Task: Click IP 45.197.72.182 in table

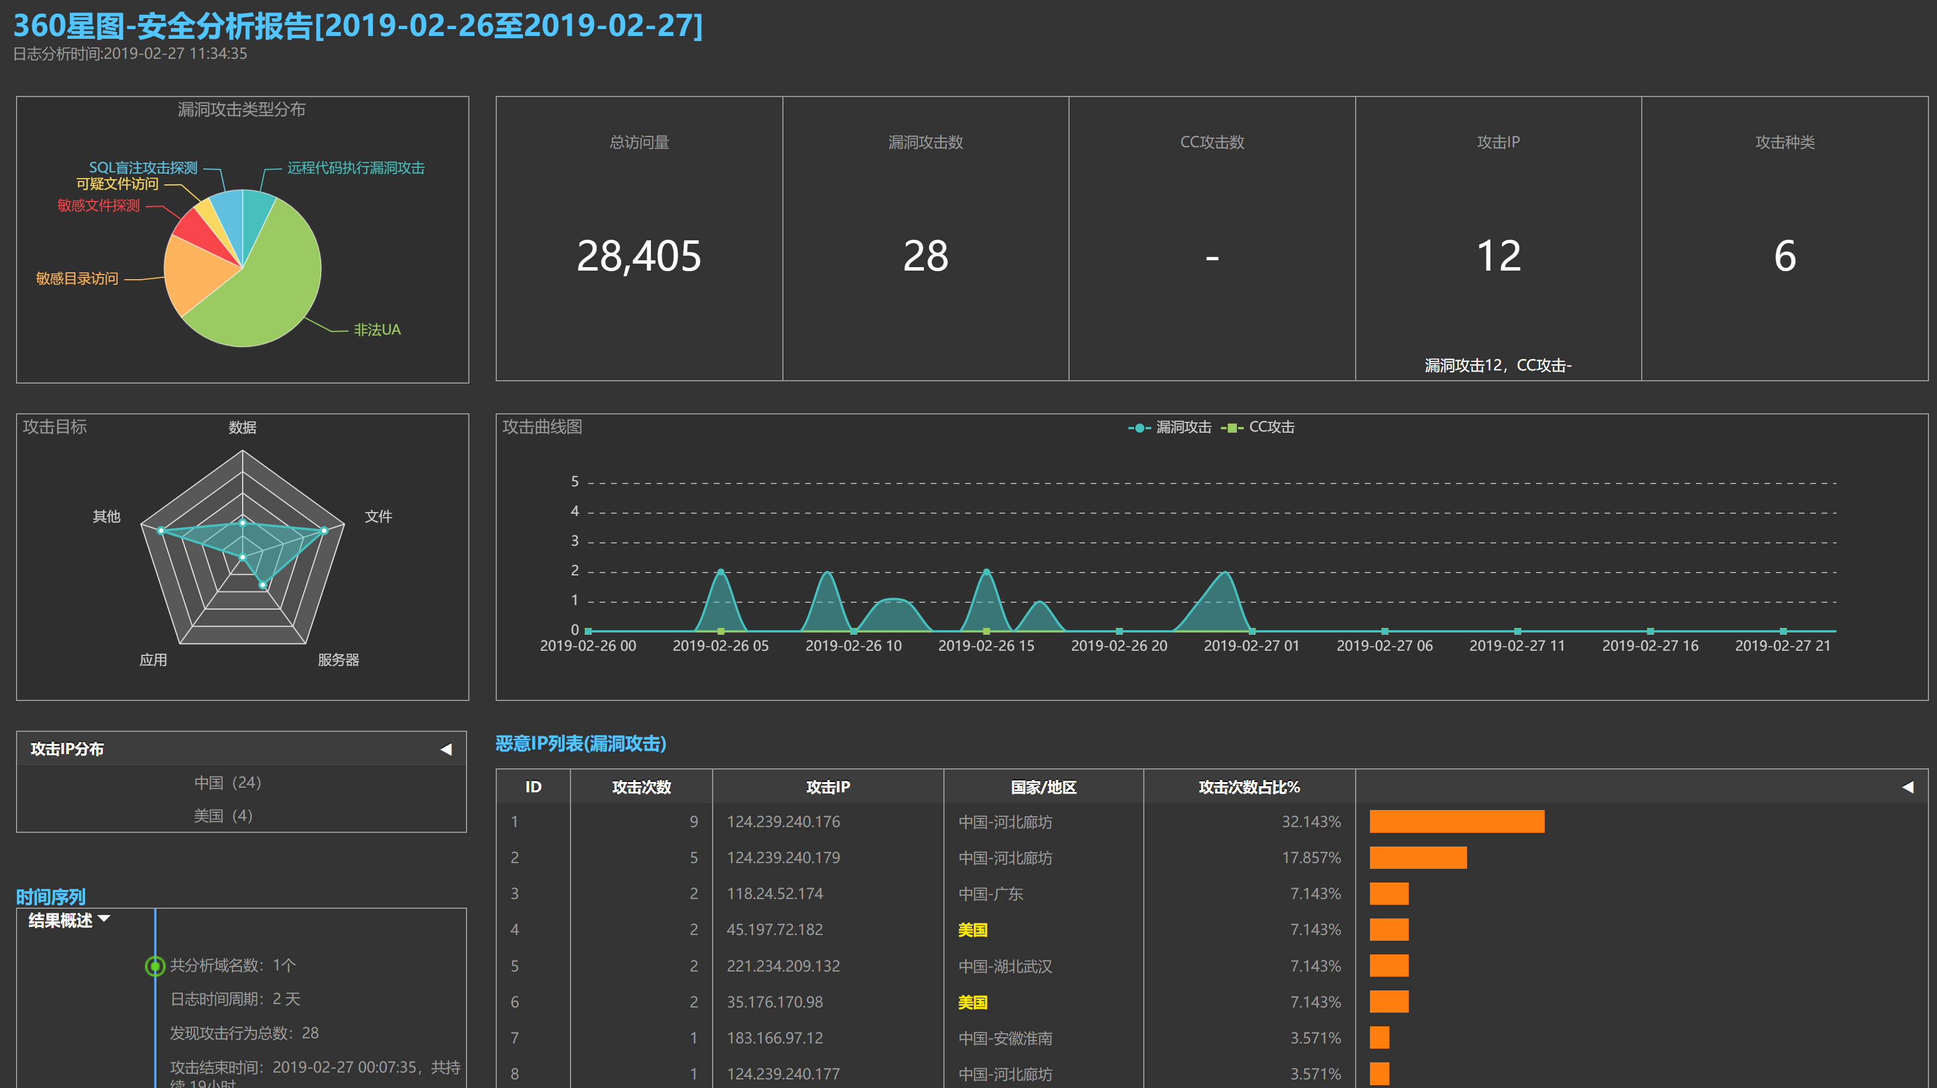Action: 774,929
